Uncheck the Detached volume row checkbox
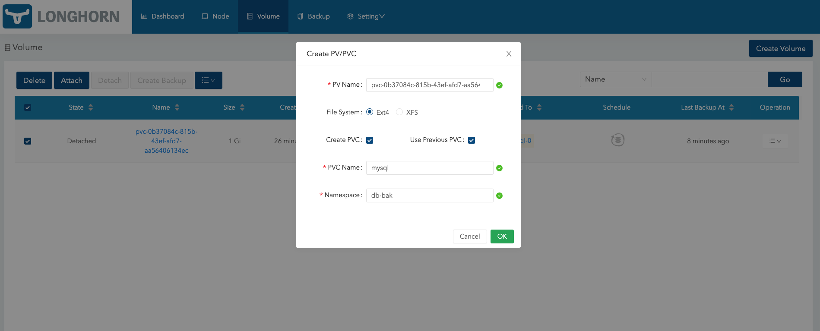 tap(28, 141)
